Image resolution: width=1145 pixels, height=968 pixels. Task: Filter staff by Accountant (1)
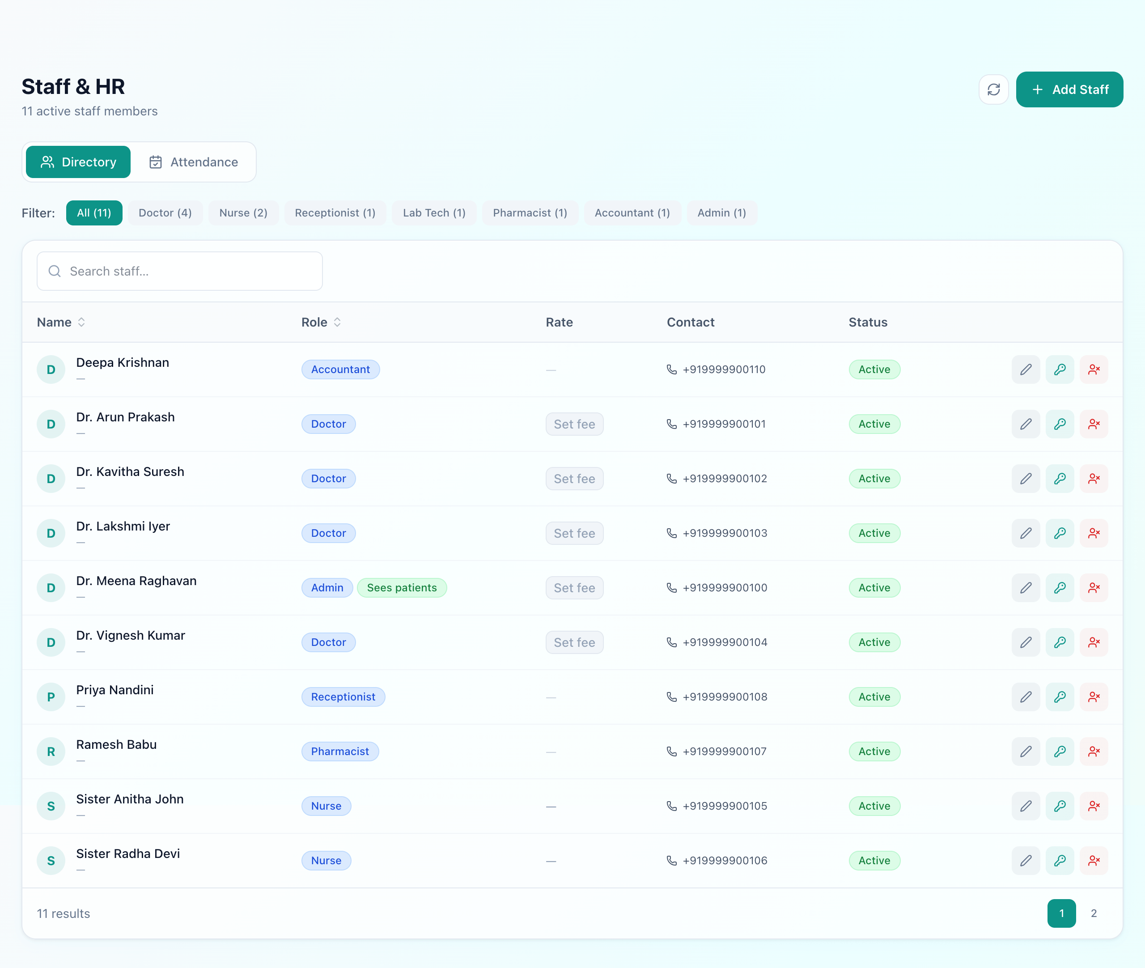(632, 213)
